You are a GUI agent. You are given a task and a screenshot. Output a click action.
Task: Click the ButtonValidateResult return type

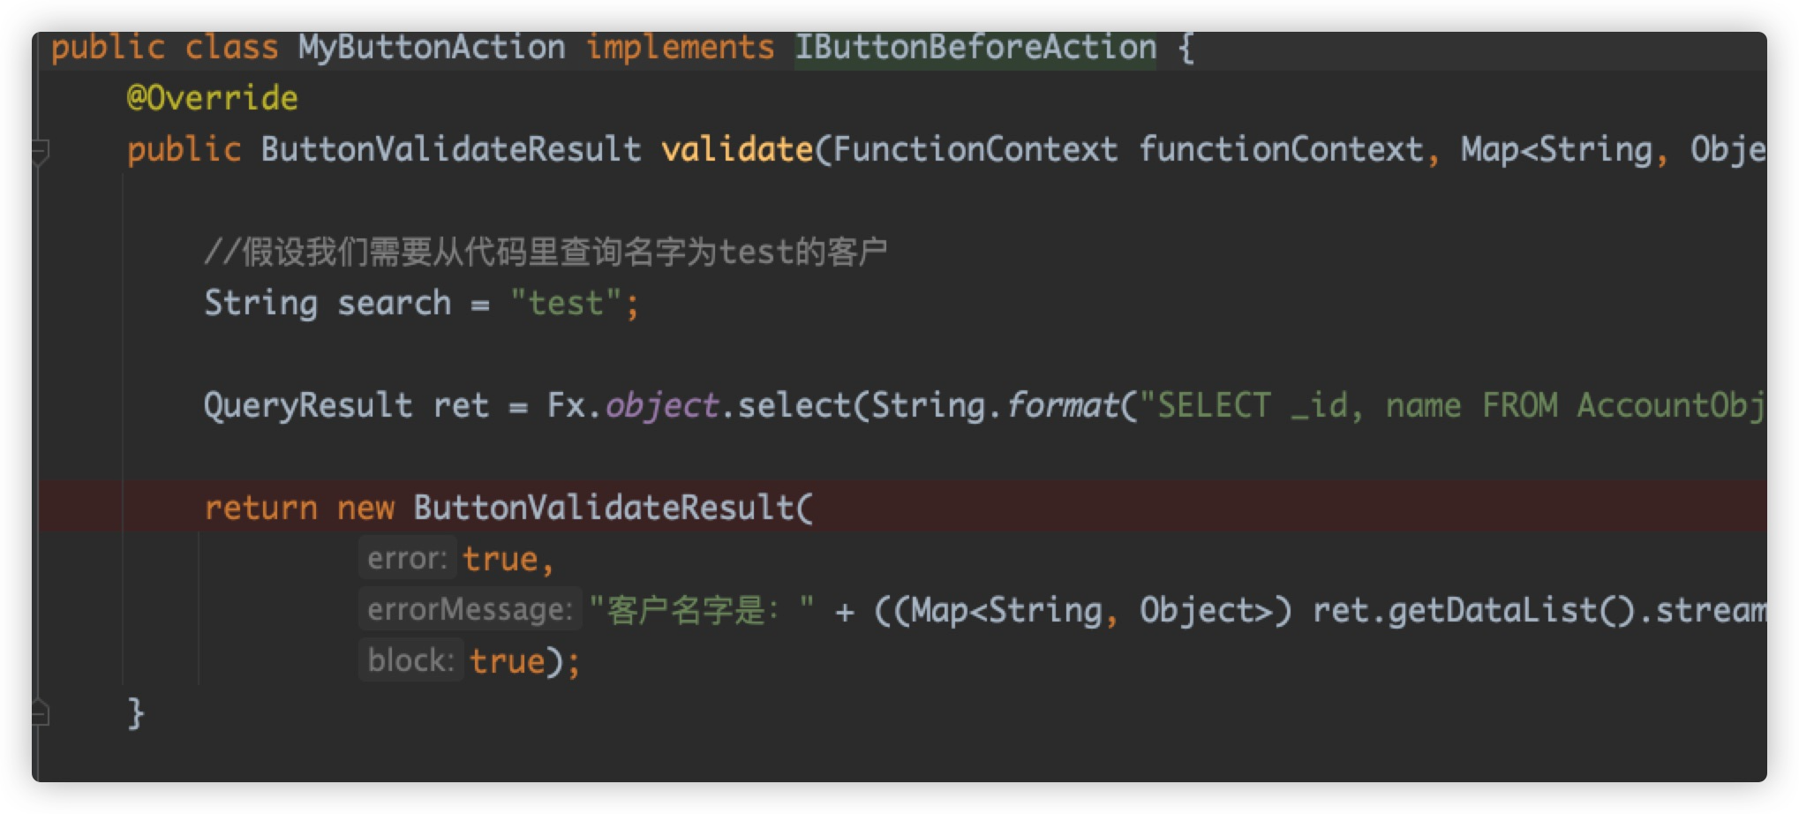point(450,149)
